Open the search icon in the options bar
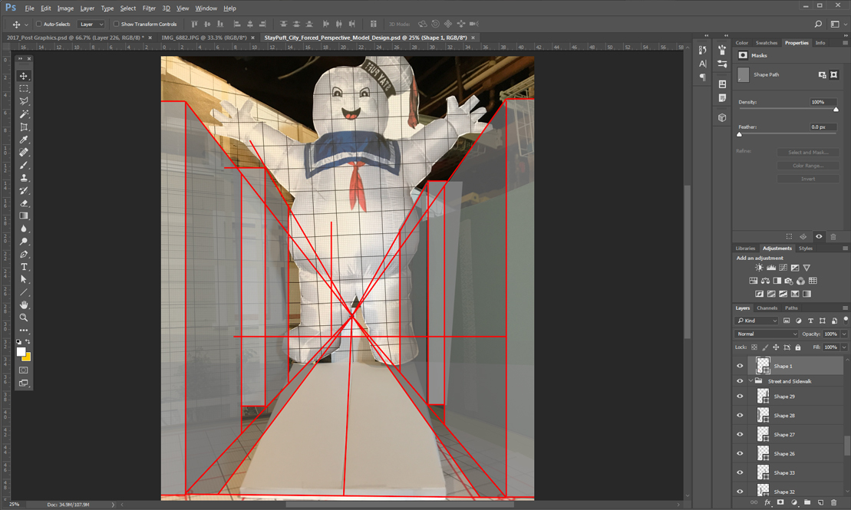Viewport: 851px width, 510px height. pos(818,24)
